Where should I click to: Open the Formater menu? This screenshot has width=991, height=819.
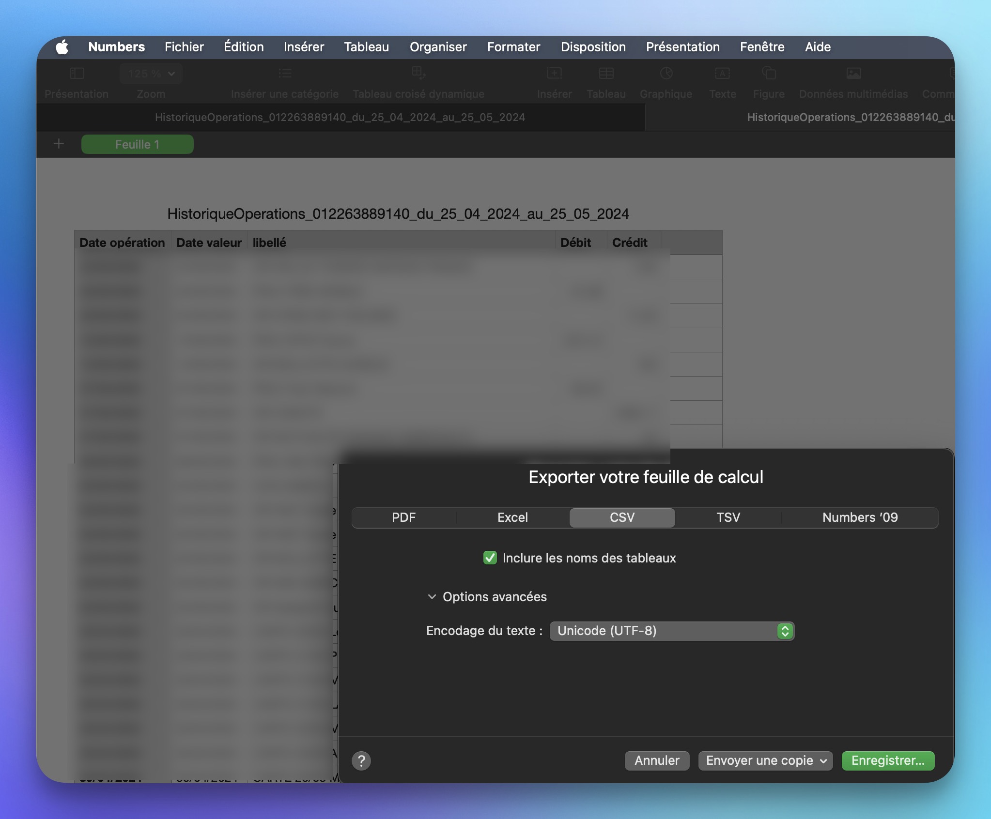[513, 47]
